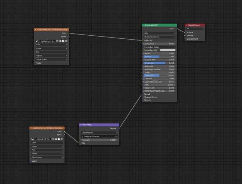Click the open image folder icon beside the filename
Screen dimensions: 242x184
[x=63, y=41]
